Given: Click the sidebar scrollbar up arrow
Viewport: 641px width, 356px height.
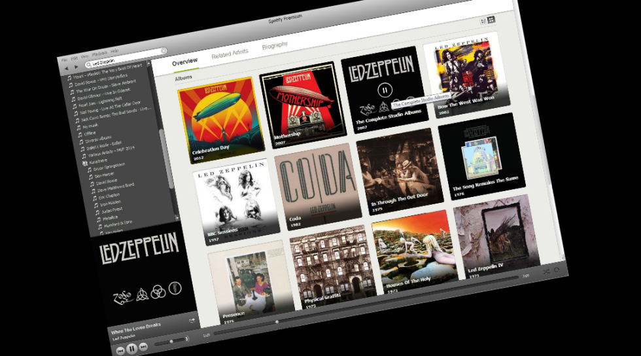Looking at the screenshot, I should coord(149,64).
